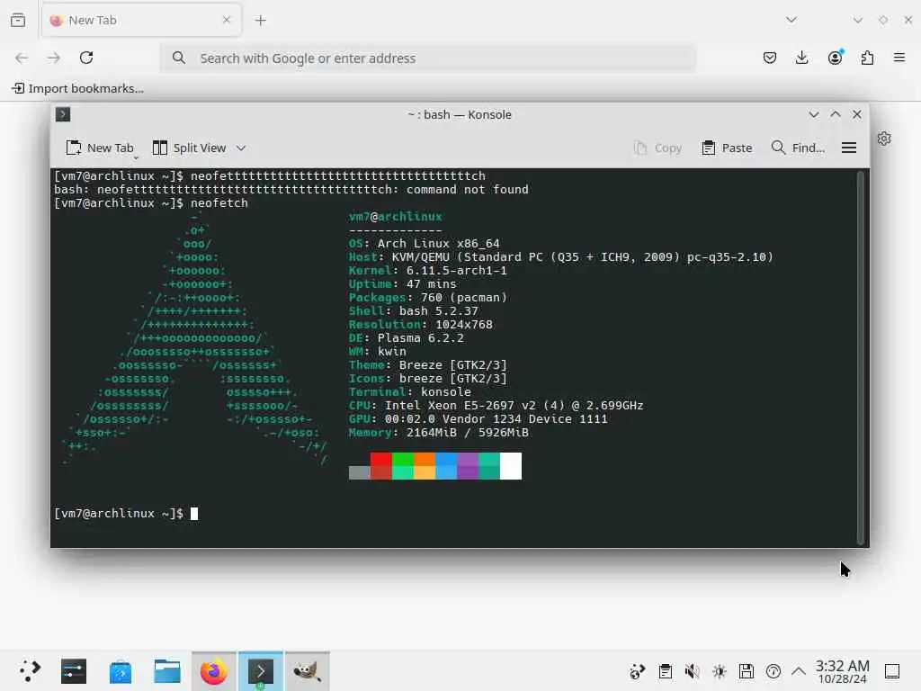
Task: Click the 'vm7@archlinux' neofetch header text
Action: 396,217
